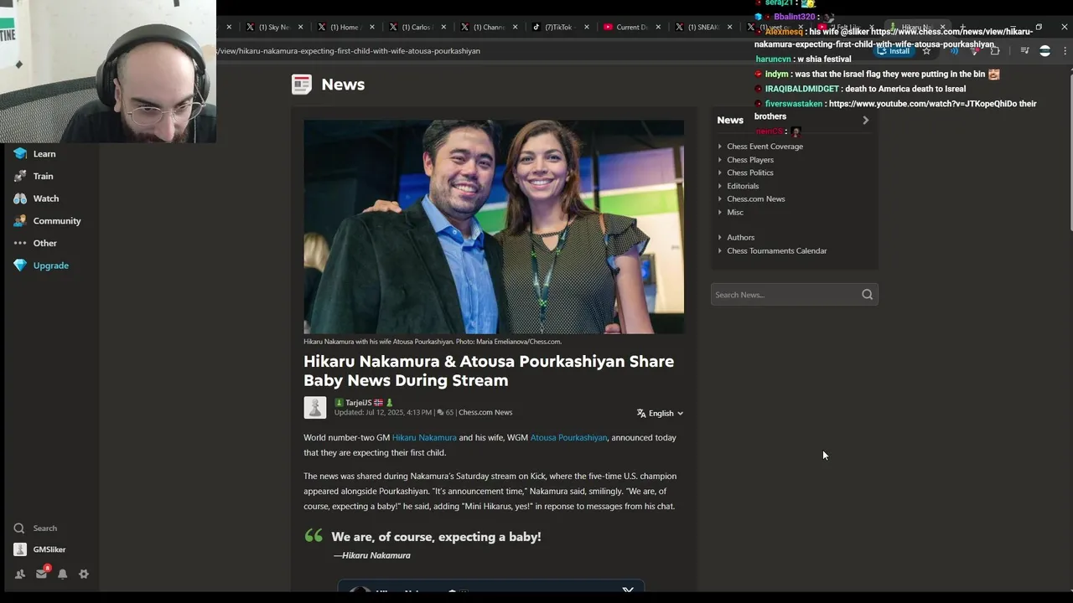Open sidebar Search
The height and width of the screenshot is (603, 1073).
click(35, 528)
